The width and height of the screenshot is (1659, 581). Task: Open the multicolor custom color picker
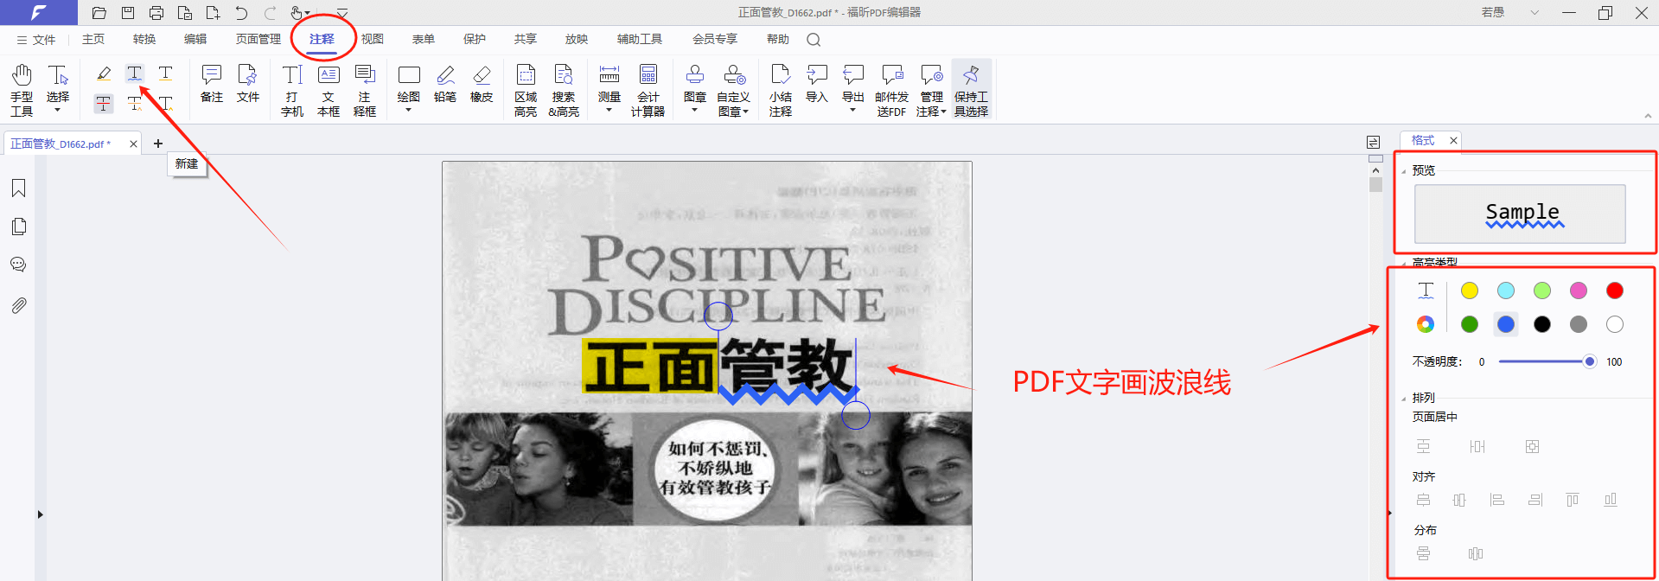pos(1426,324)
